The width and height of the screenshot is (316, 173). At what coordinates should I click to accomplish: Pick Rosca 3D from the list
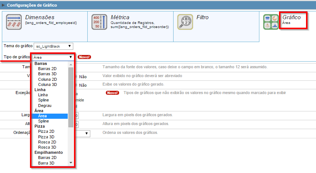tap(47, 147)
